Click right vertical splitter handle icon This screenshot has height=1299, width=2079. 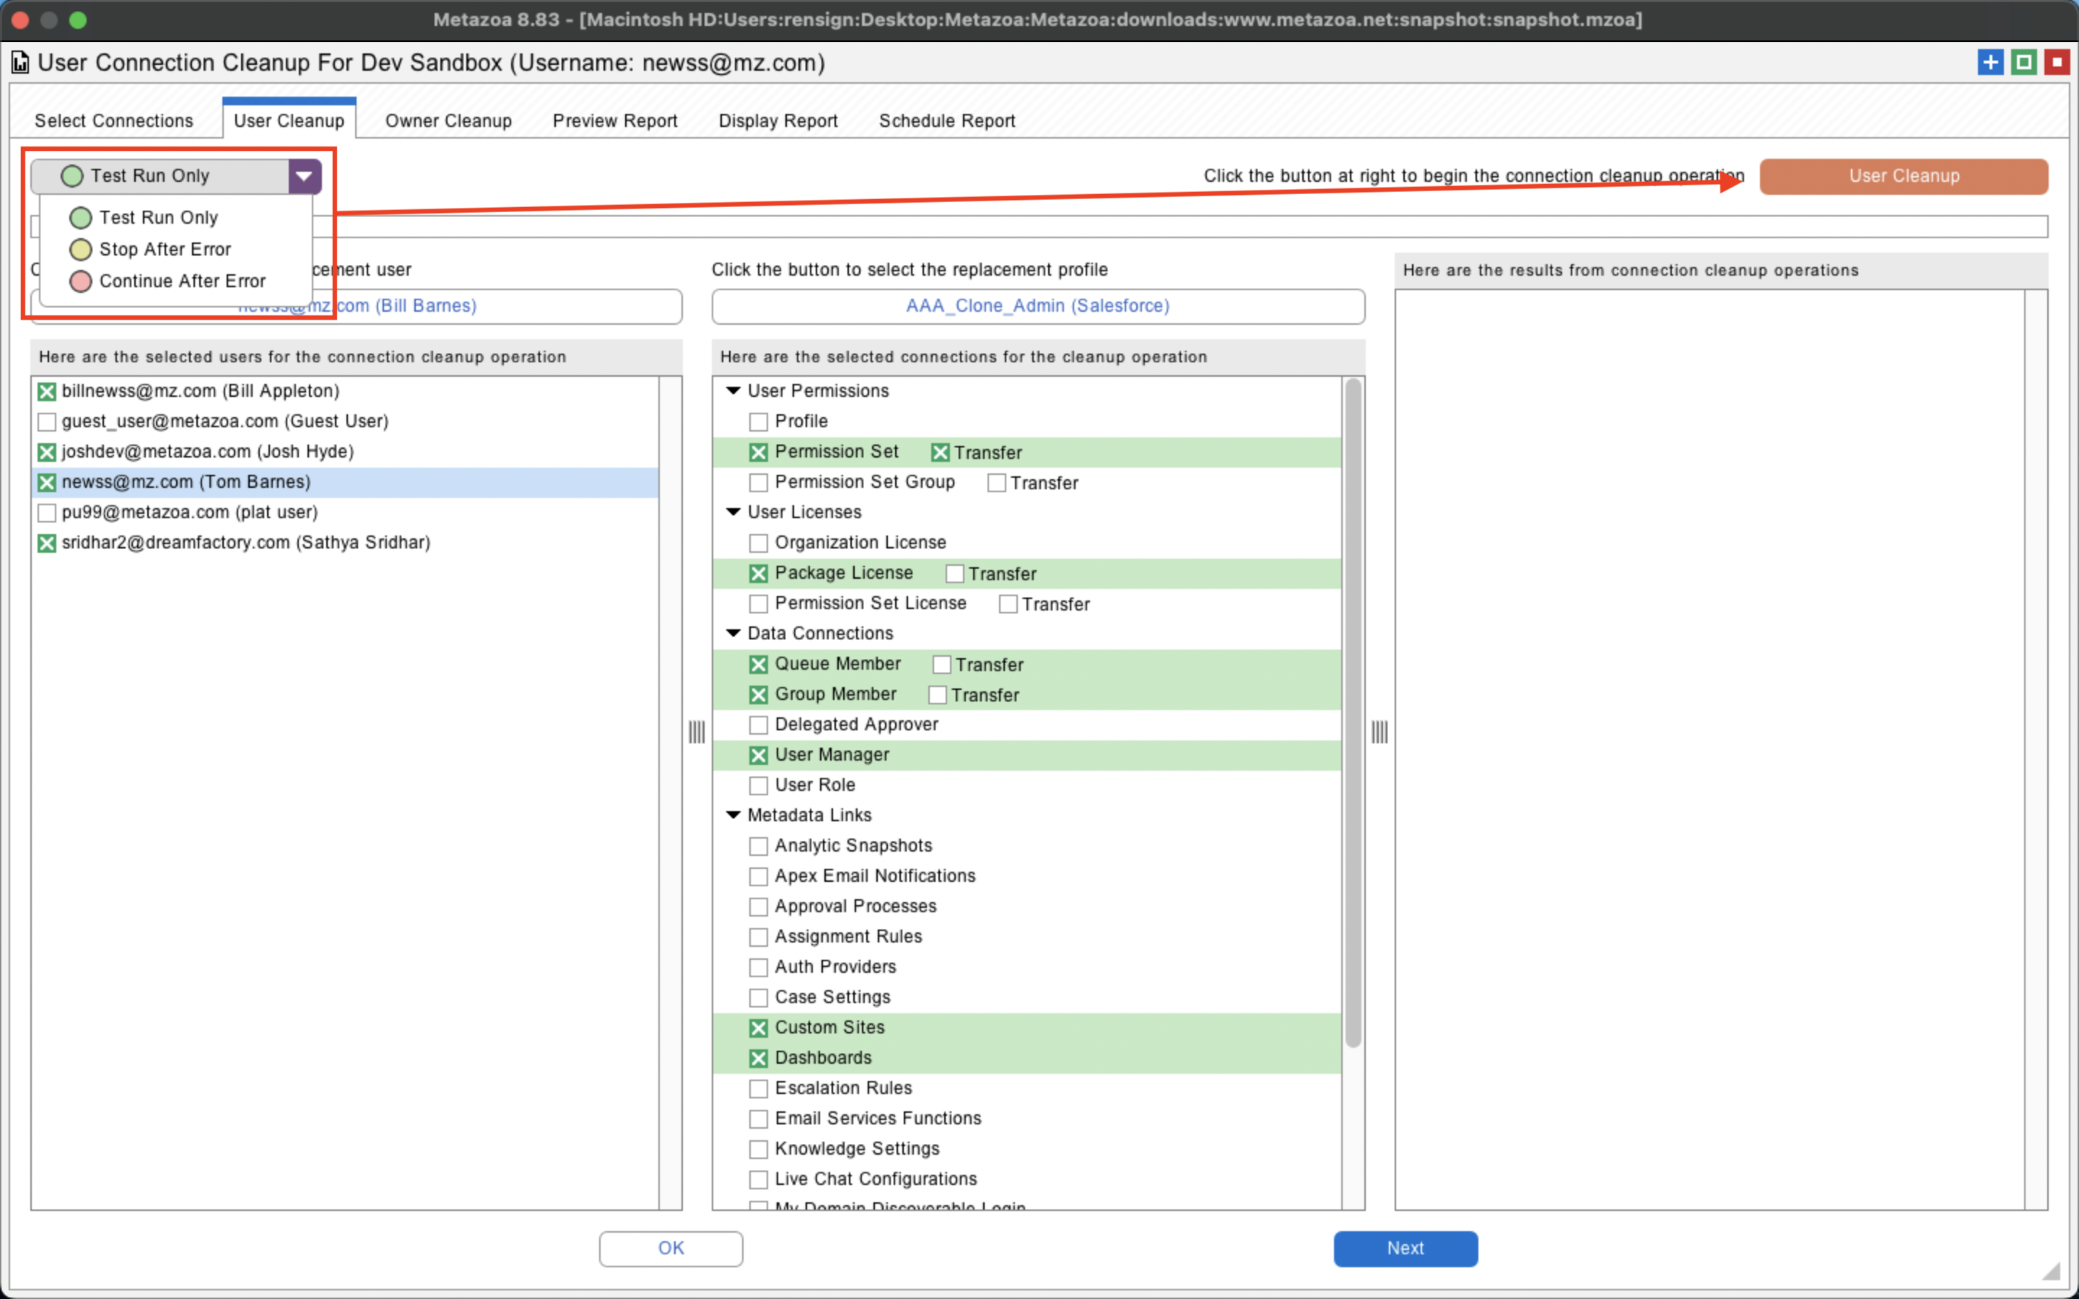[1379, 732]
